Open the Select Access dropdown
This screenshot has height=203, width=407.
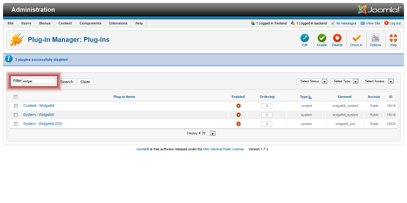[x=377, y=81]
